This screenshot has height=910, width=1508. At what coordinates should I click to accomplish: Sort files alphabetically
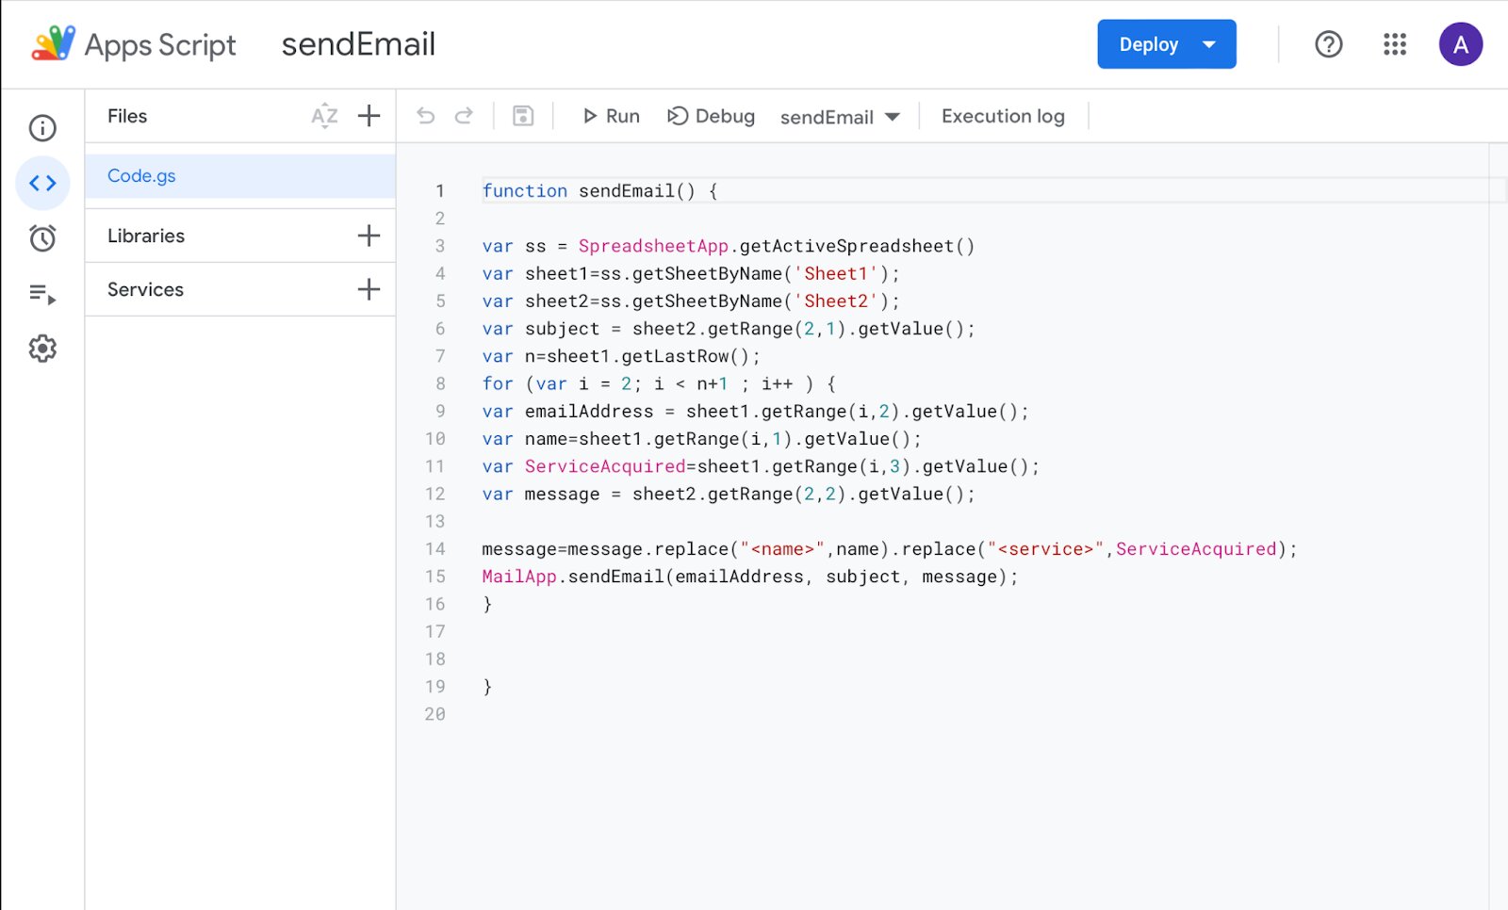point(324,116)
